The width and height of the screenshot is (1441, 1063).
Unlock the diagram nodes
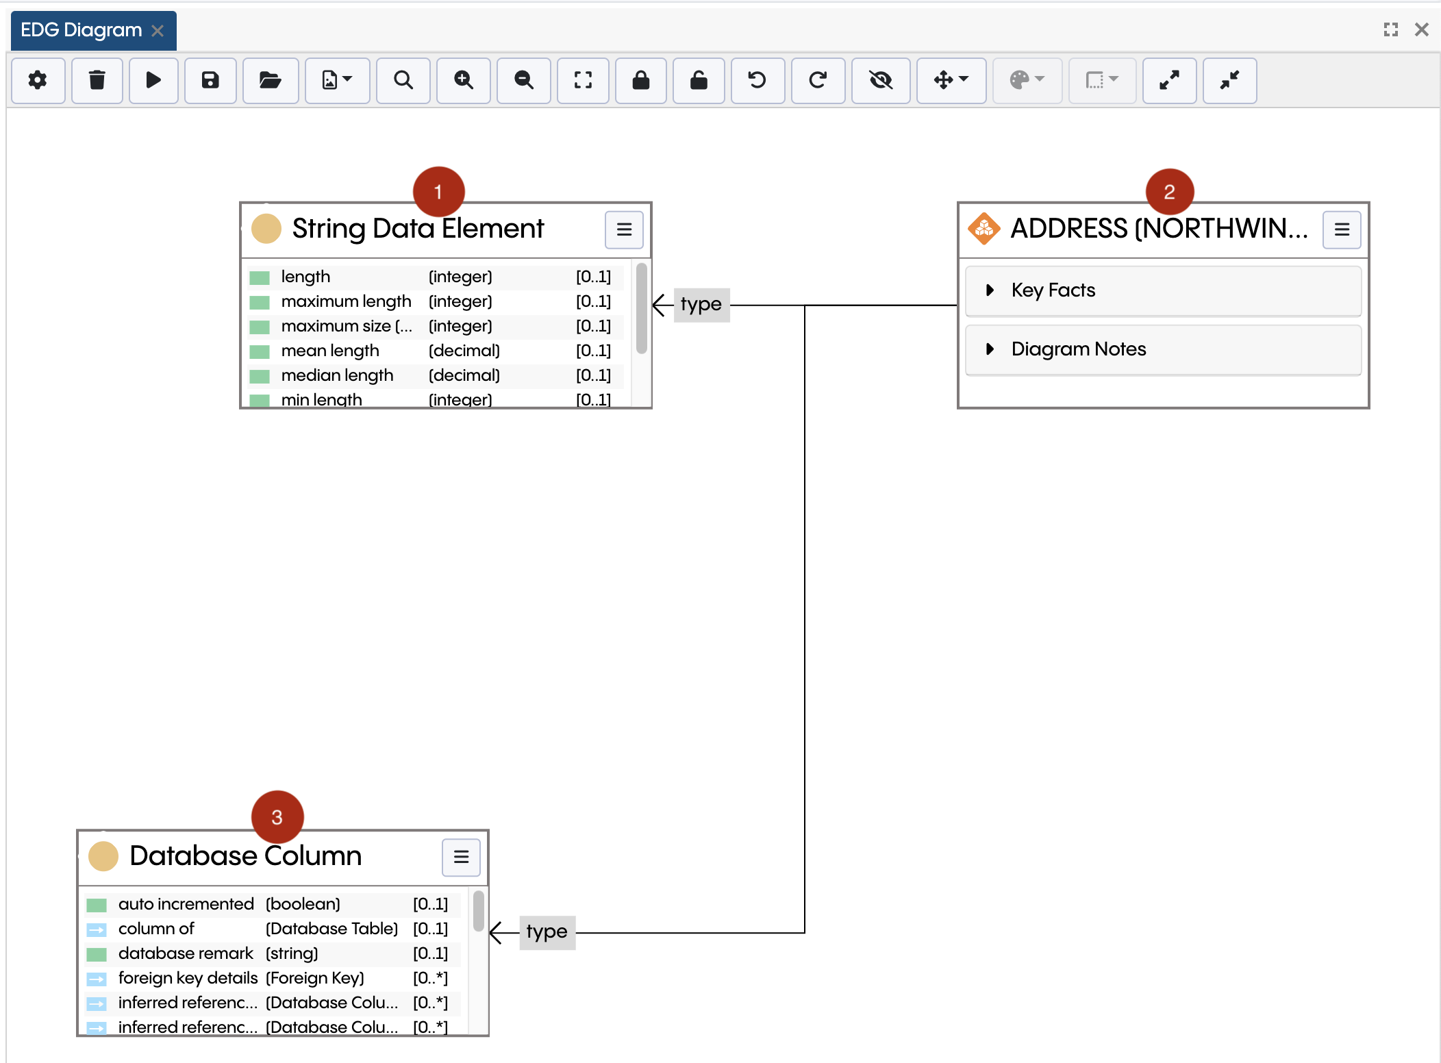699,81
